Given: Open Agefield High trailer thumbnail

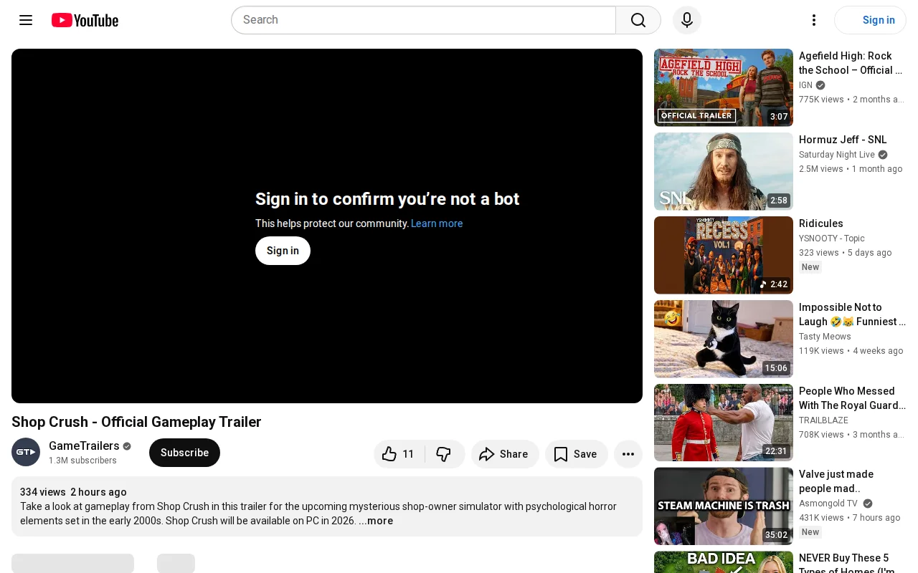Looking at the screenshot, I should tap(724, 87).
